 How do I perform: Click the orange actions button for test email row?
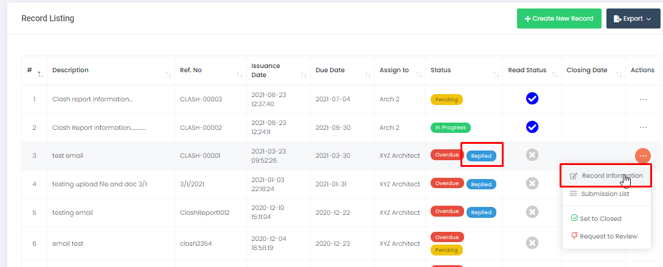[x=642, y=155]
